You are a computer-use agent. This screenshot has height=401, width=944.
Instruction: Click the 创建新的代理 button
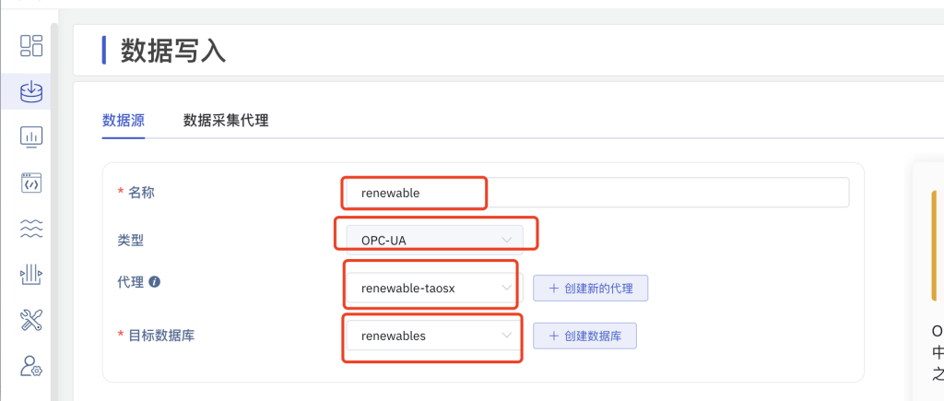tap(591, 288)
